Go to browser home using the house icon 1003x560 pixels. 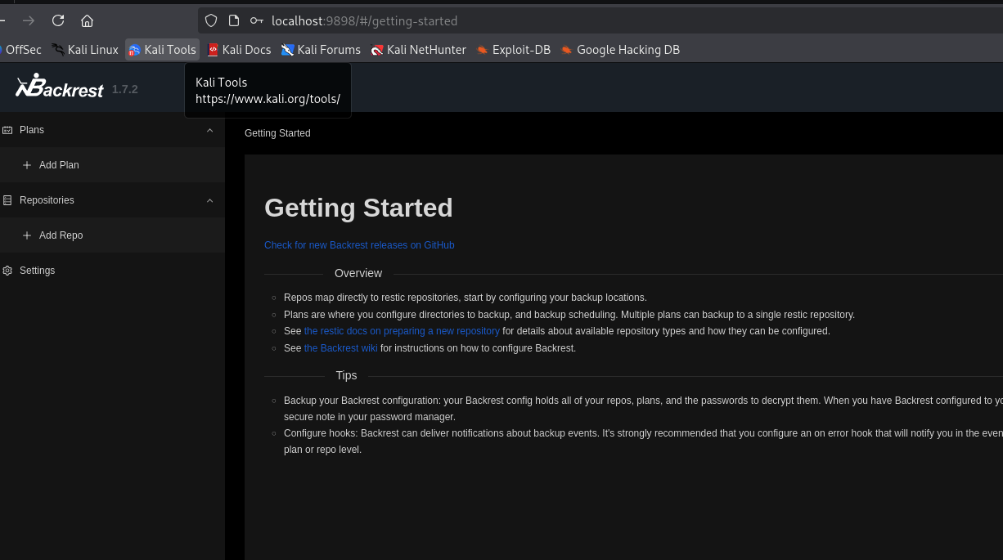(87, 20)
